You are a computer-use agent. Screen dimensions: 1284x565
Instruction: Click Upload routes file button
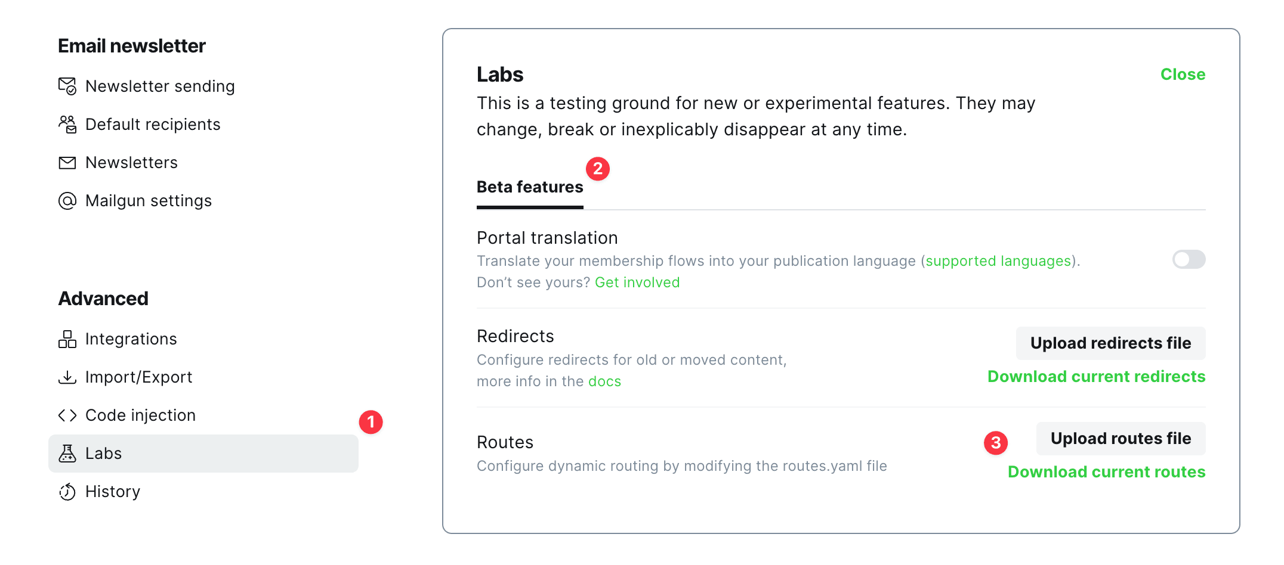[1121, 439]
